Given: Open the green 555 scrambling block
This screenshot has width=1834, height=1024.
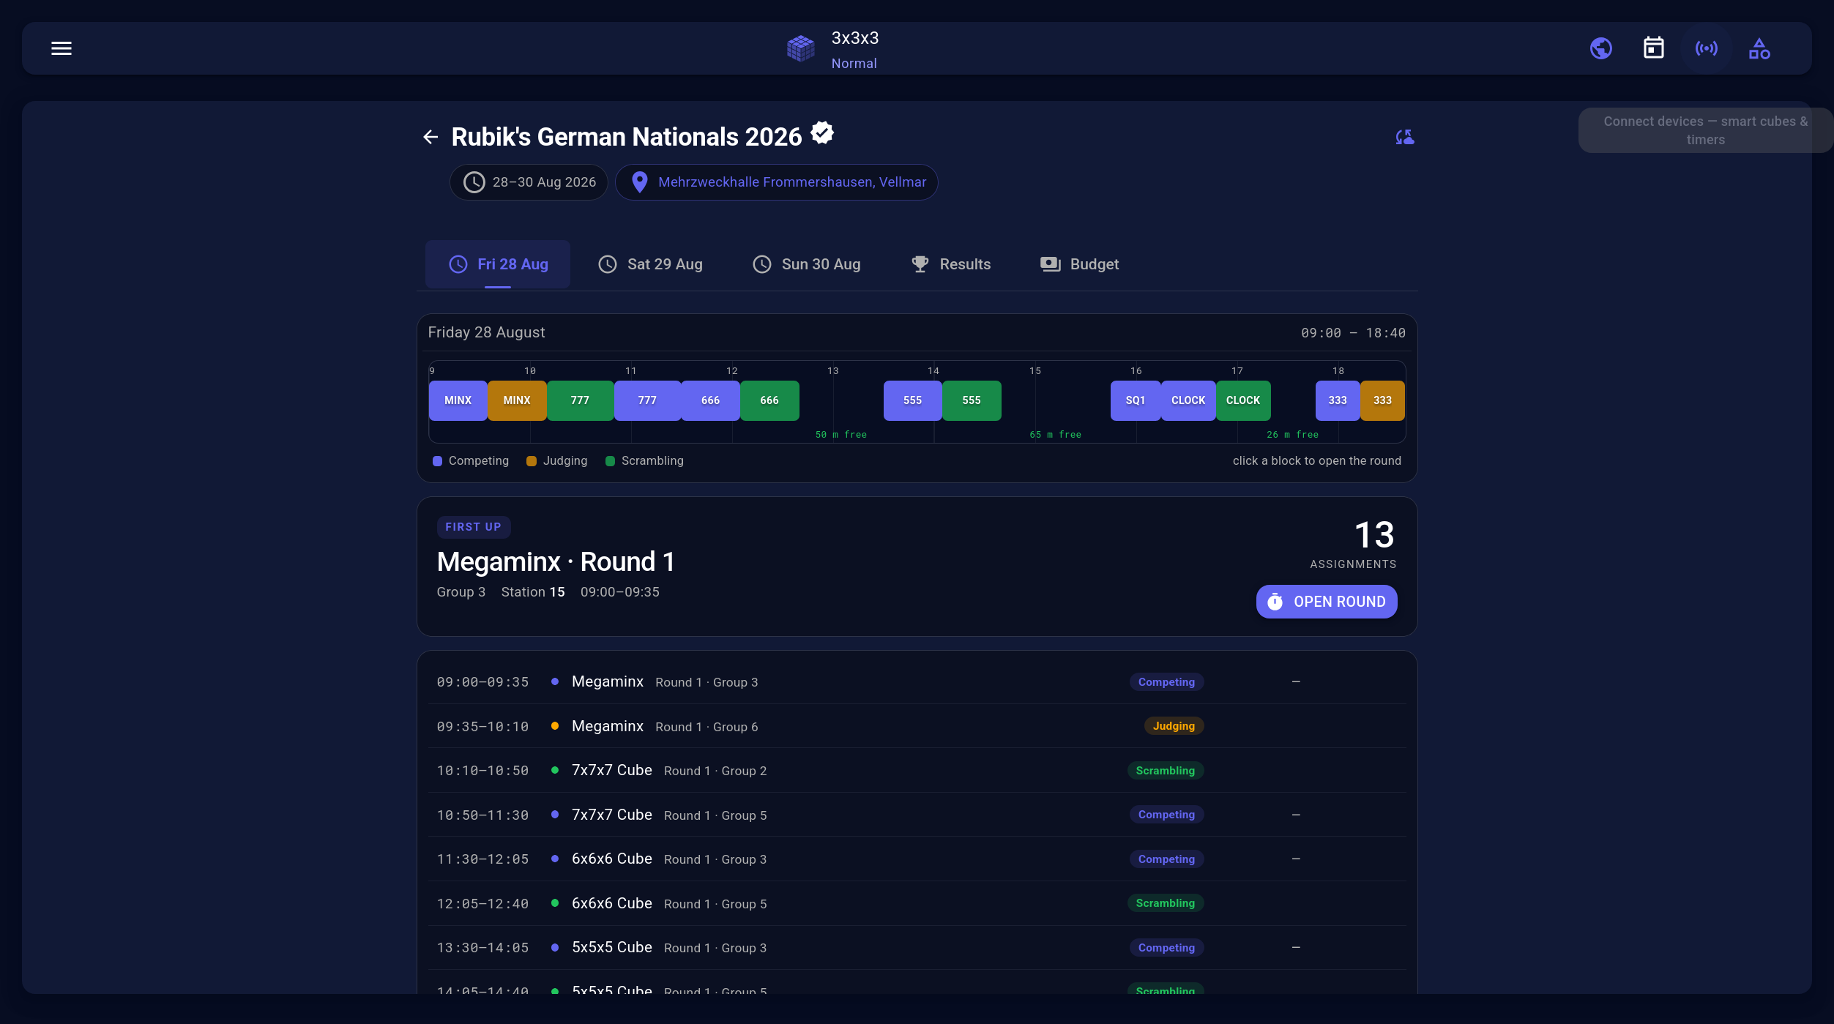Looking at the screenshot, I should tap(972, 400).
